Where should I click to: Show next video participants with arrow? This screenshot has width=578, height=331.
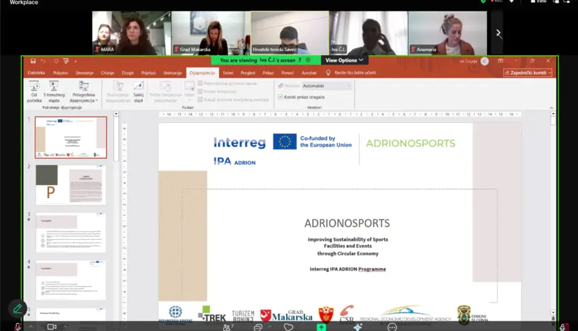tap(498, 33)
